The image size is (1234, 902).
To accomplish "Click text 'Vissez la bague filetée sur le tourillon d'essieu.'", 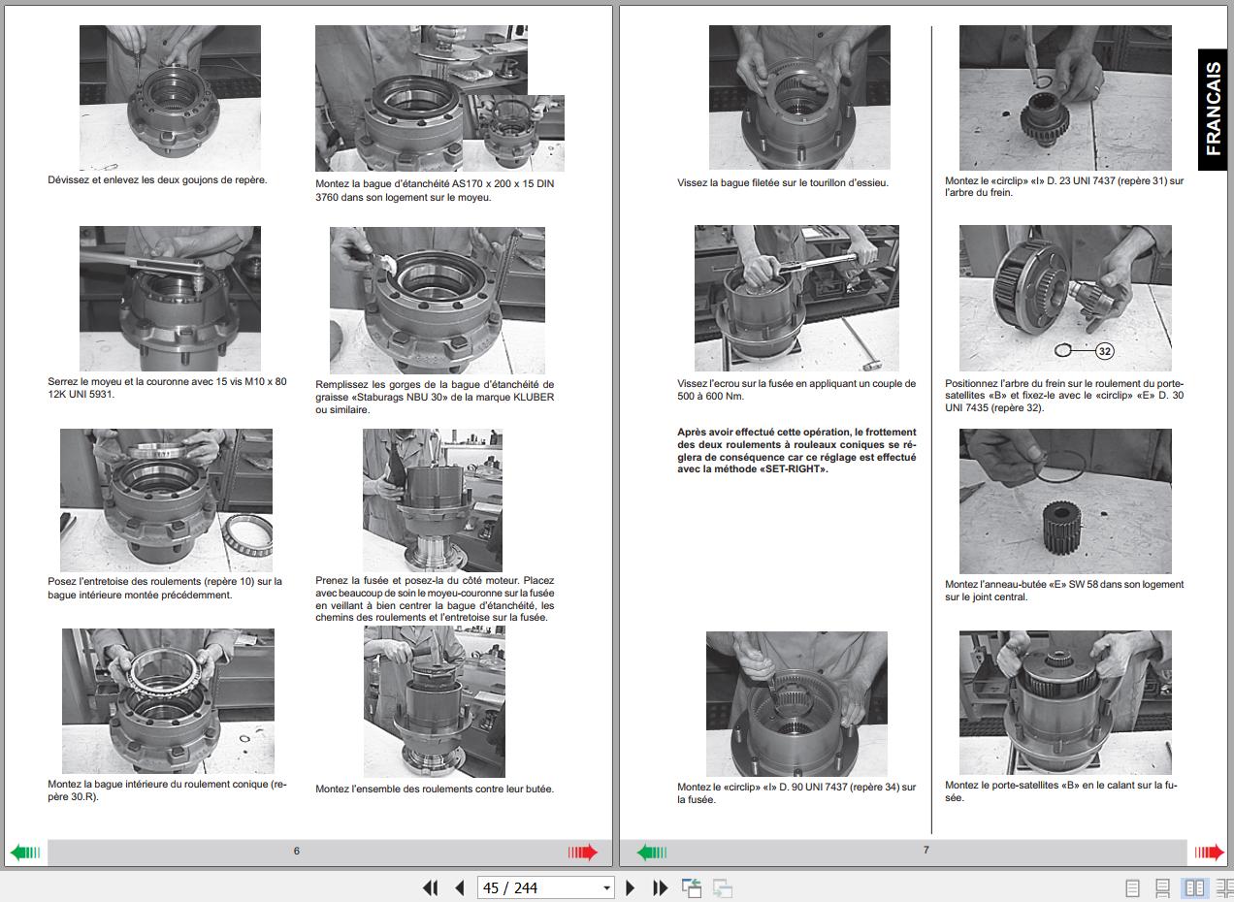I will 783,182.
